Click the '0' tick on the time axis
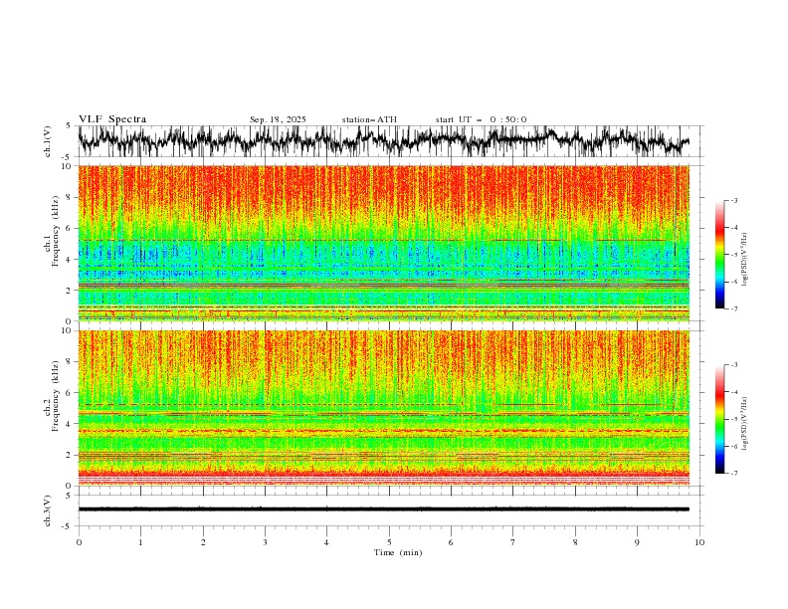The image size is (788, 609). (79, 542)
